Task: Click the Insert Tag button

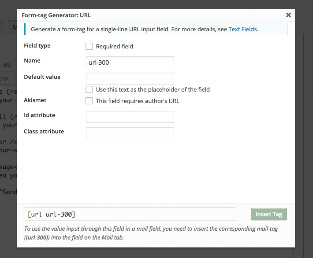Action: tap(268, 214)
